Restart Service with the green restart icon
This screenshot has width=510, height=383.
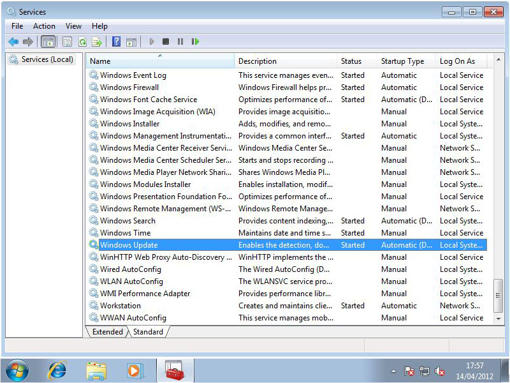[195, 41]
